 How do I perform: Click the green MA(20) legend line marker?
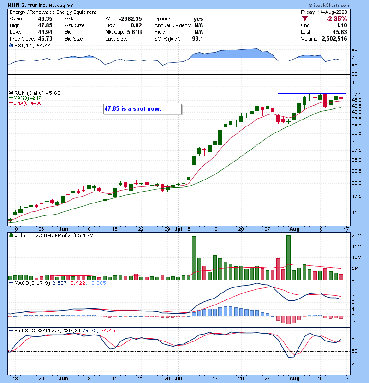(11, 98)
